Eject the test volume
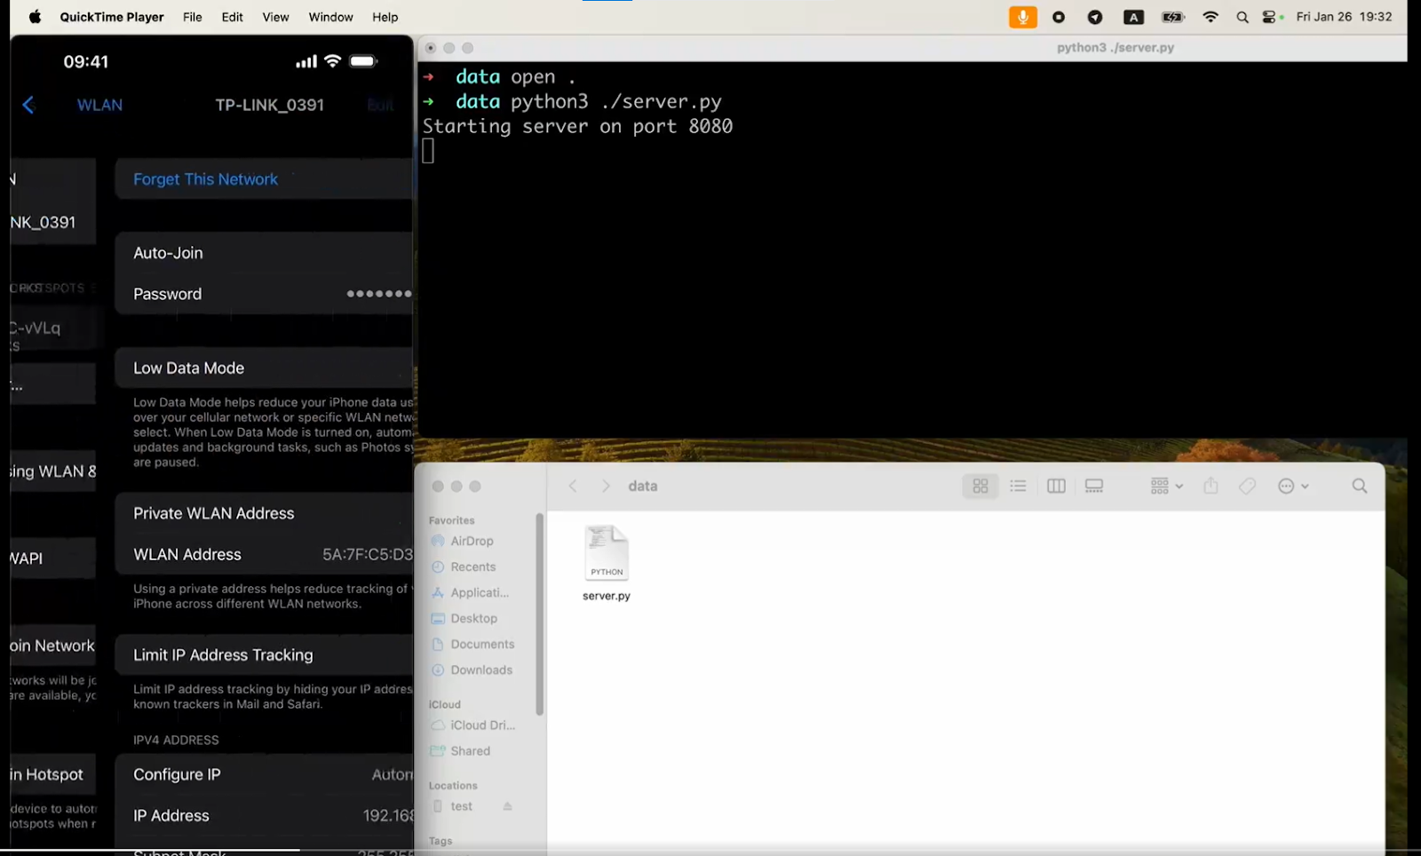Screen dimensions: 1421x856 (x=508, y=806)
